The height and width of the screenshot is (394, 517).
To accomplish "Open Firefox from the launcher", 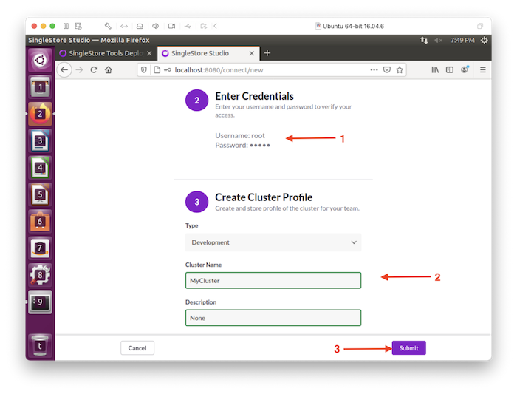I will pyautogui.click(x=40, y=114).
